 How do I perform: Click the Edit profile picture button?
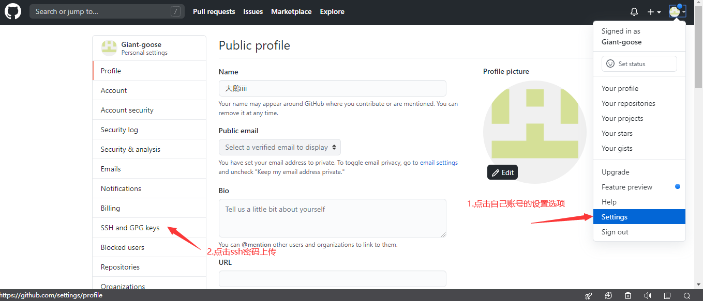point(502,172)
